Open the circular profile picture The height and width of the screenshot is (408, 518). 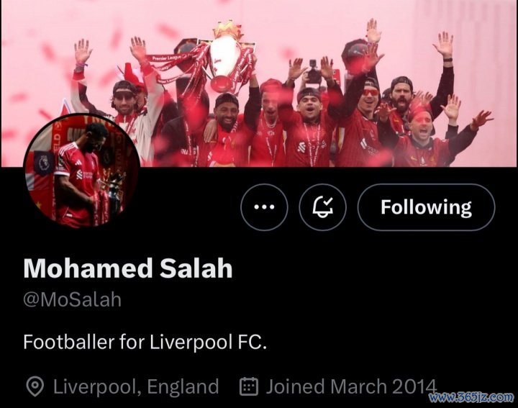pos(81,171)
